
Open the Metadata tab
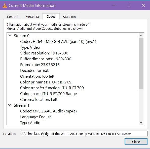(32, 17)
